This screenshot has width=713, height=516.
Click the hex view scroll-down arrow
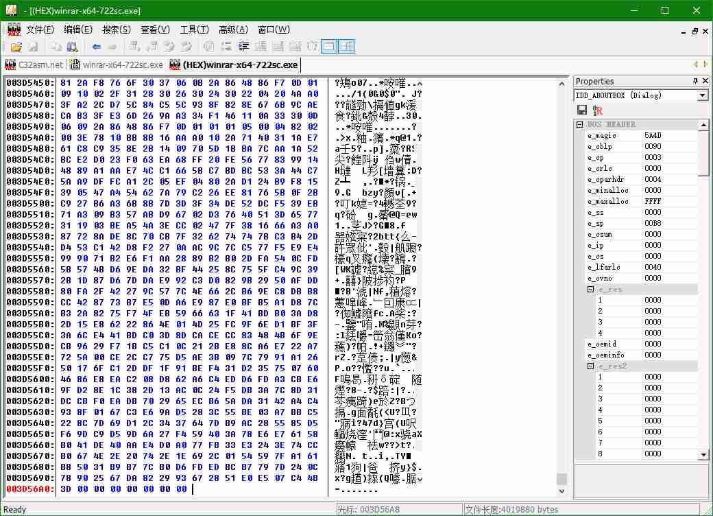point(561,491)
